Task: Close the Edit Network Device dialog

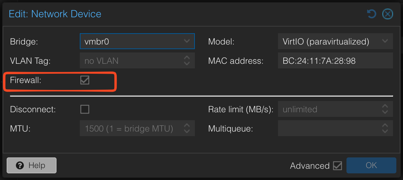Action: pos(387,14)
